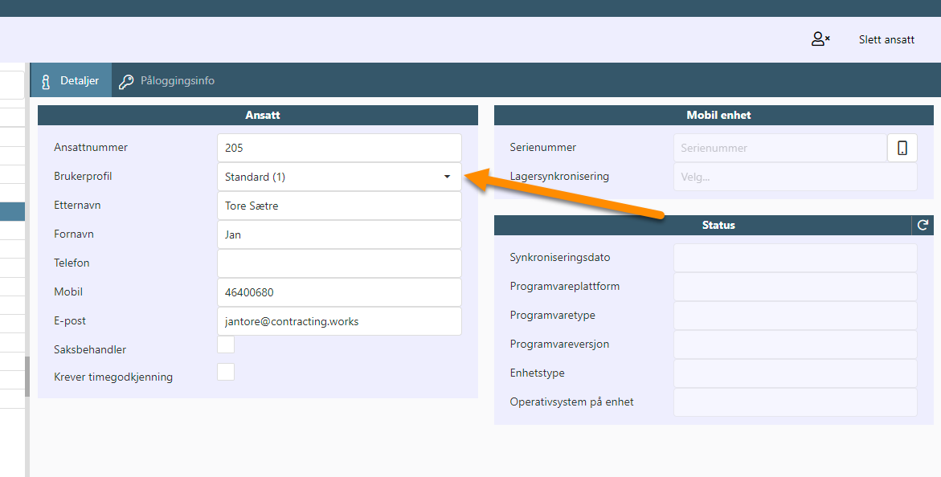Viewport: 941px width, 477px height.
Task: Click the left list vertical scrollbar thumb
Action: click(x=27, y=376)
